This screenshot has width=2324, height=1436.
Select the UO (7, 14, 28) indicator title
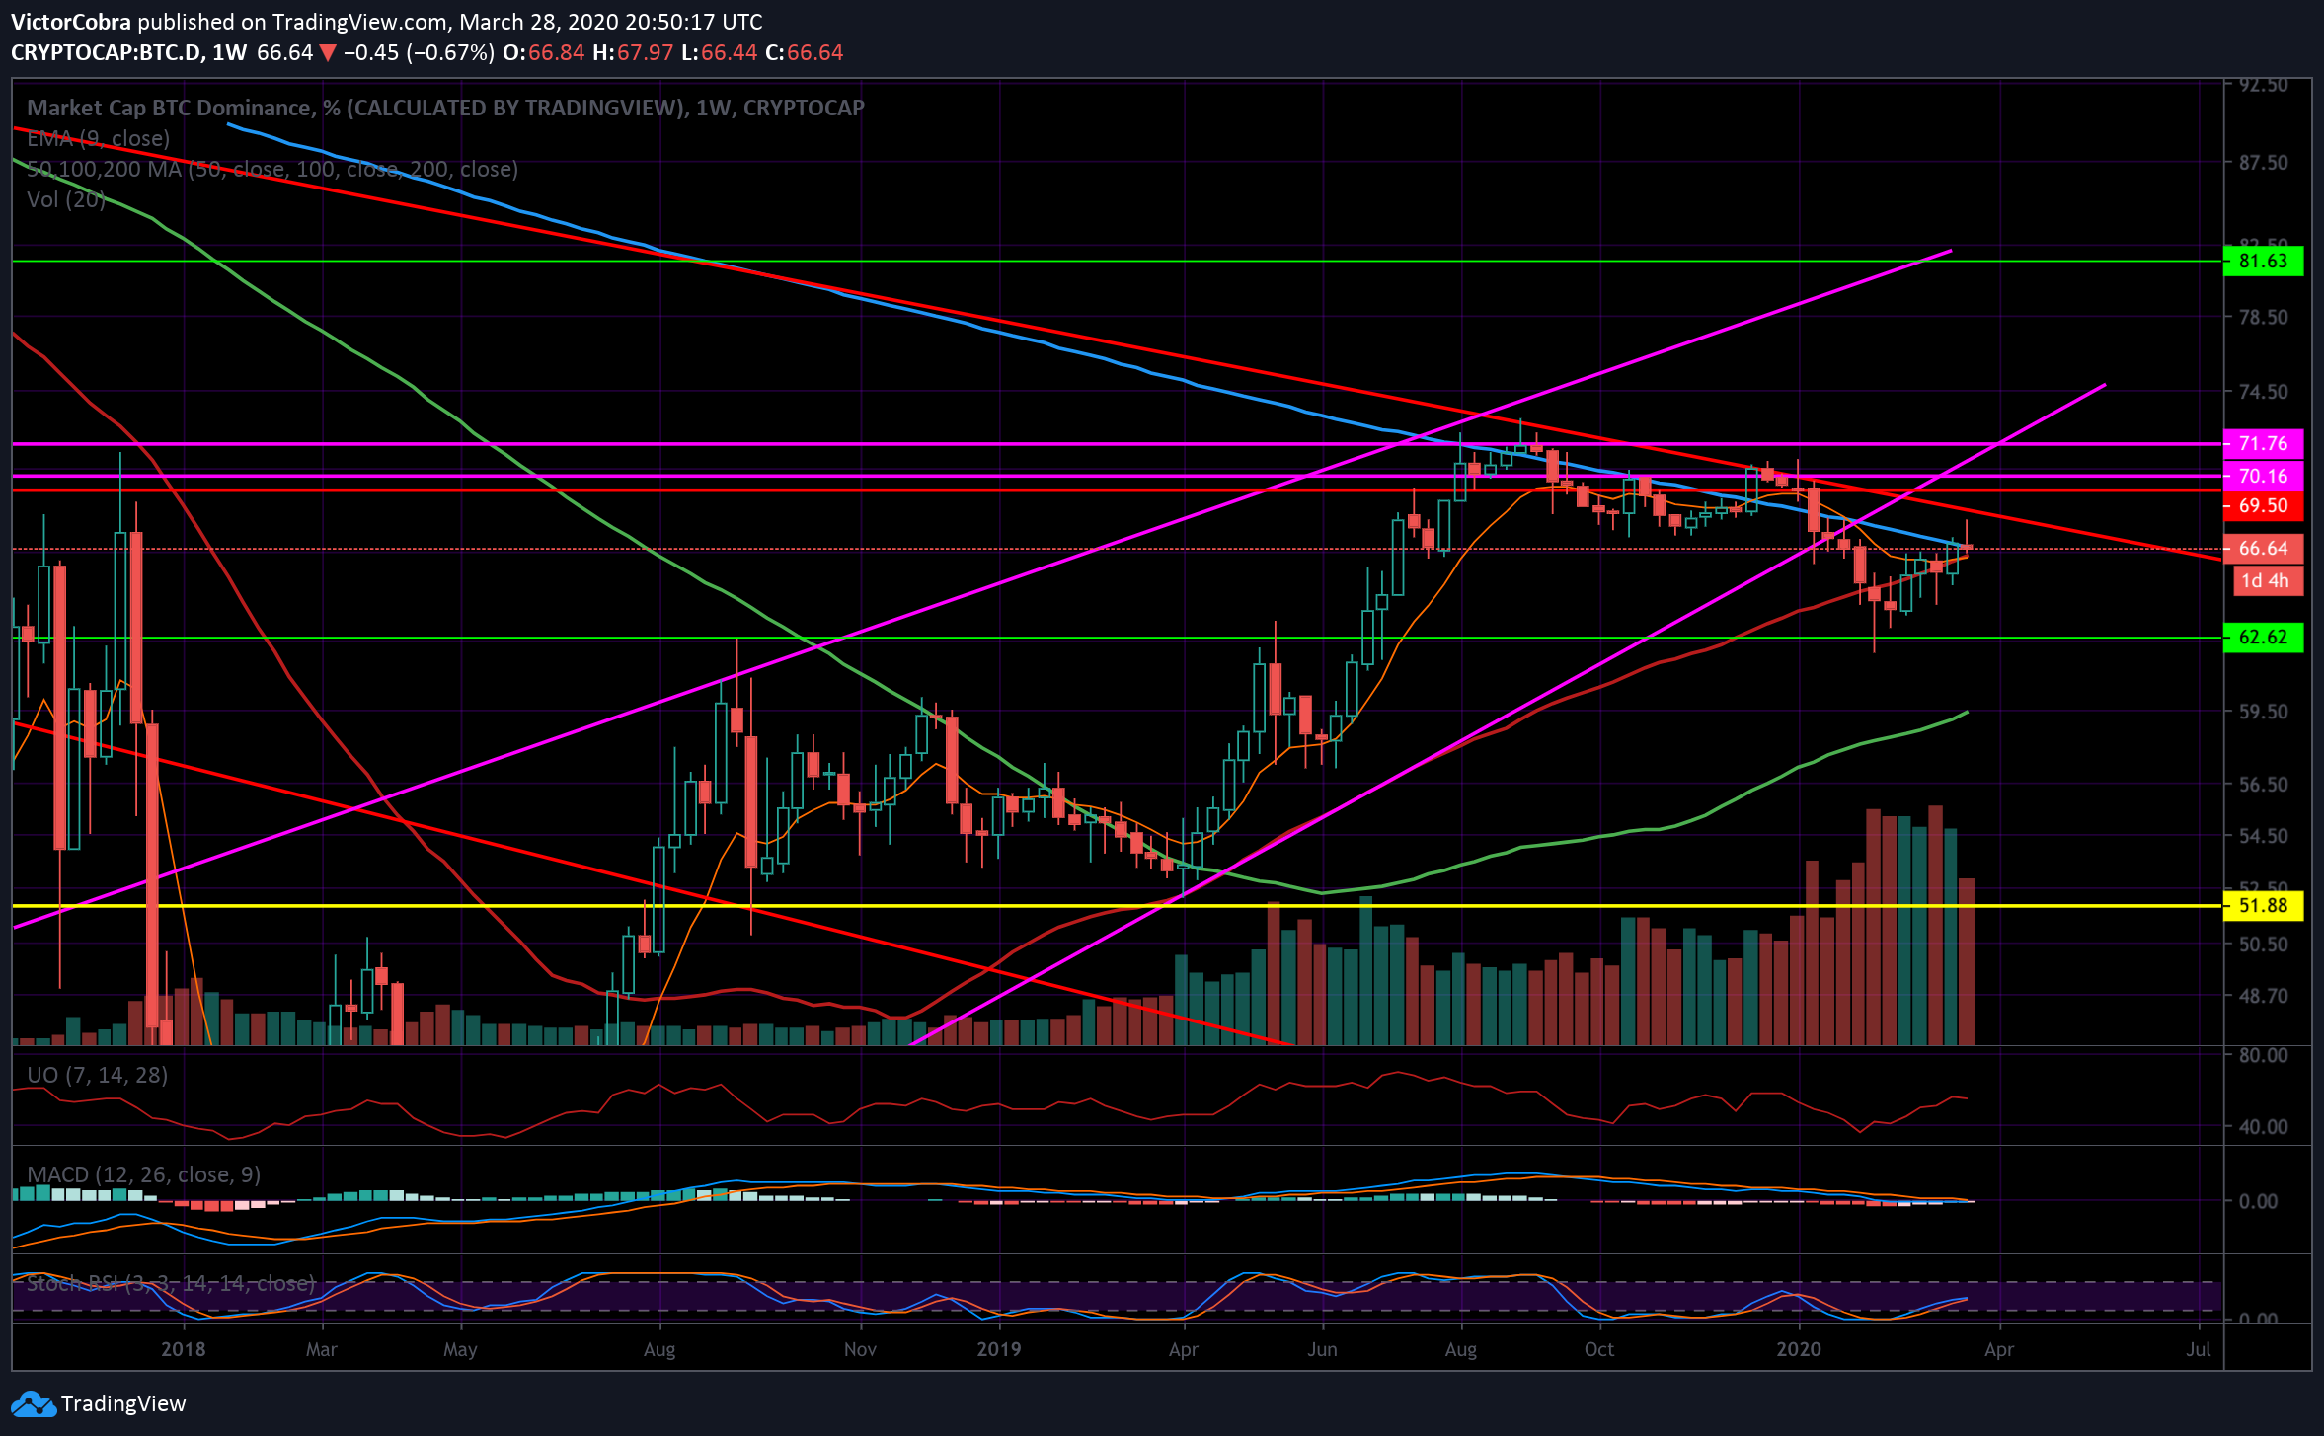coord(97,1076)
